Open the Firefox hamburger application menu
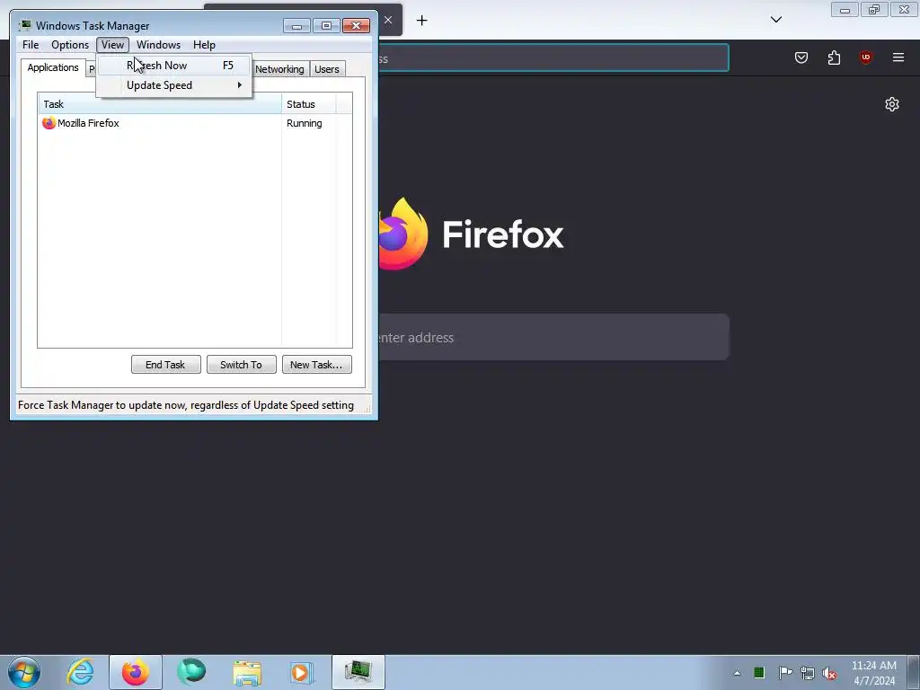The width and height of the screenshot is (920, 690). (898, 57)
